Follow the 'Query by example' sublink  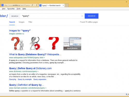tap(25, 79)
